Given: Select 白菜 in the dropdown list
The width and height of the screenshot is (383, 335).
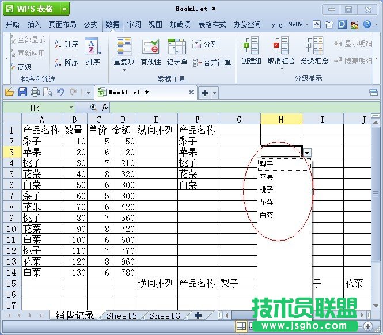Looking at the screenshot, I should click(x=285, y=215).
